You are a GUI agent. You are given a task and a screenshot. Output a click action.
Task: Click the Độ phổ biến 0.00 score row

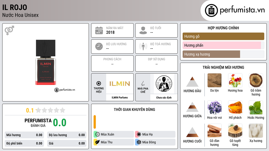coord(24,143)
